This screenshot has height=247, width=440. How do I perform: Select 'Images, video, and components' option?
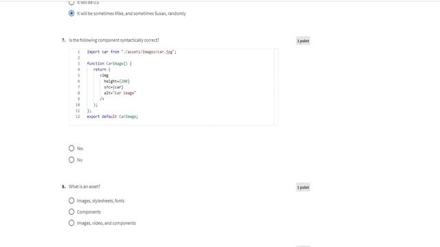pyautogui.click(x=71, y=223)
